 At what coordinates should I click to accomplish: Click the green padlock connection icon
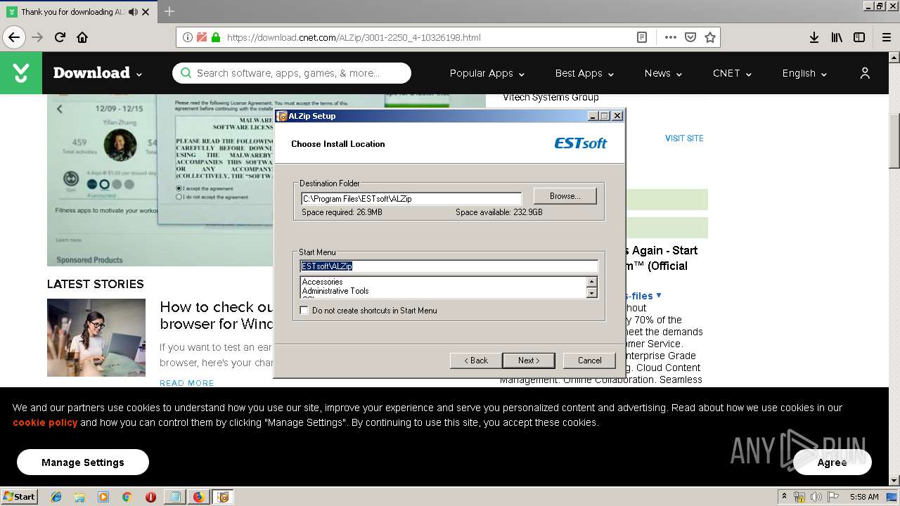(216, 37)
